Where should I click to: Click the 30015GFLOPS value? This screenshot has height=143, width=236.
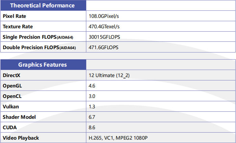click(104, 37)
